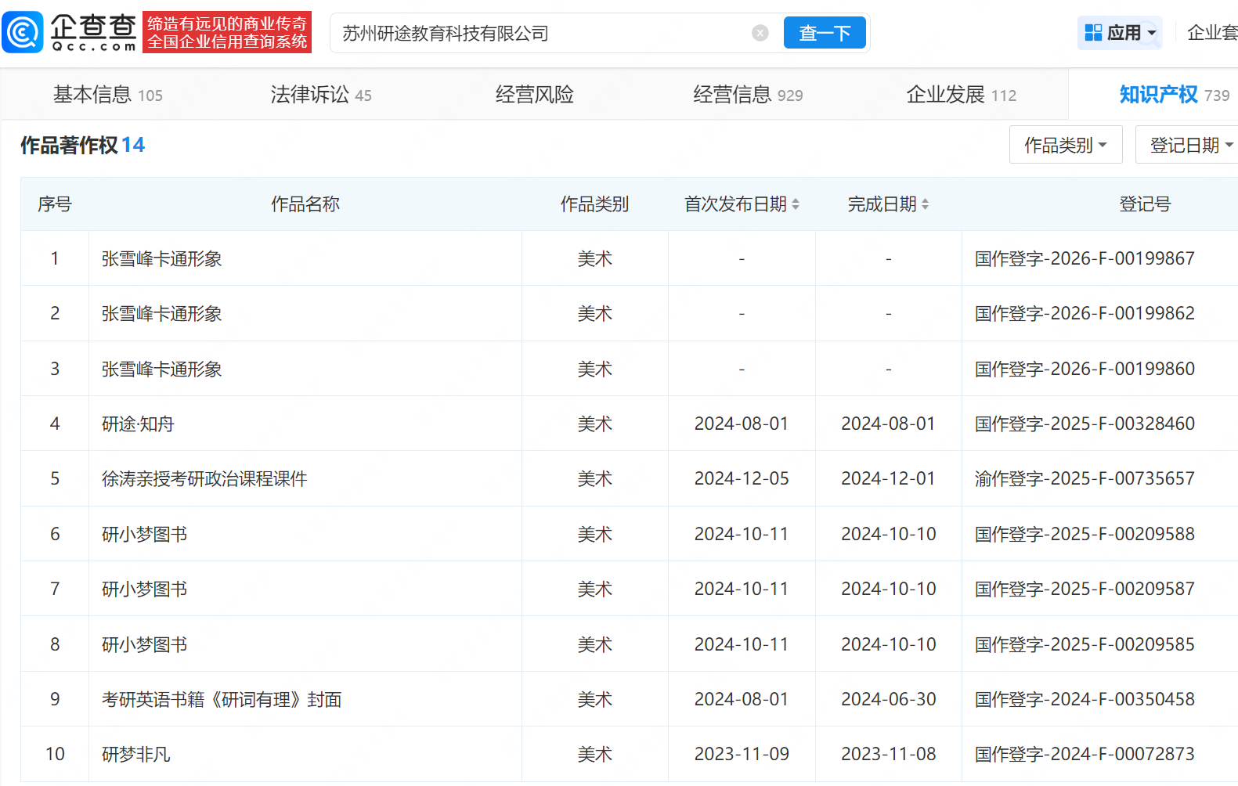Click 研小梦图书 in row 7
Viewport: 1238px width, 786px height.
(145, 589)
